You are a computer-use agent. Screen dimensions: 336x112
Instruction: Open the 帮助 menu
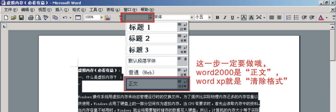click(147, 10)
